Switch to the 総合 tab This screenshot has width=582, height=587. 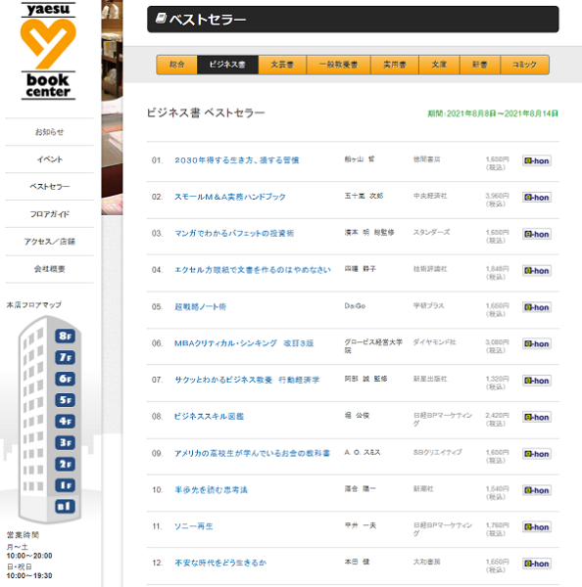point(176,65)
